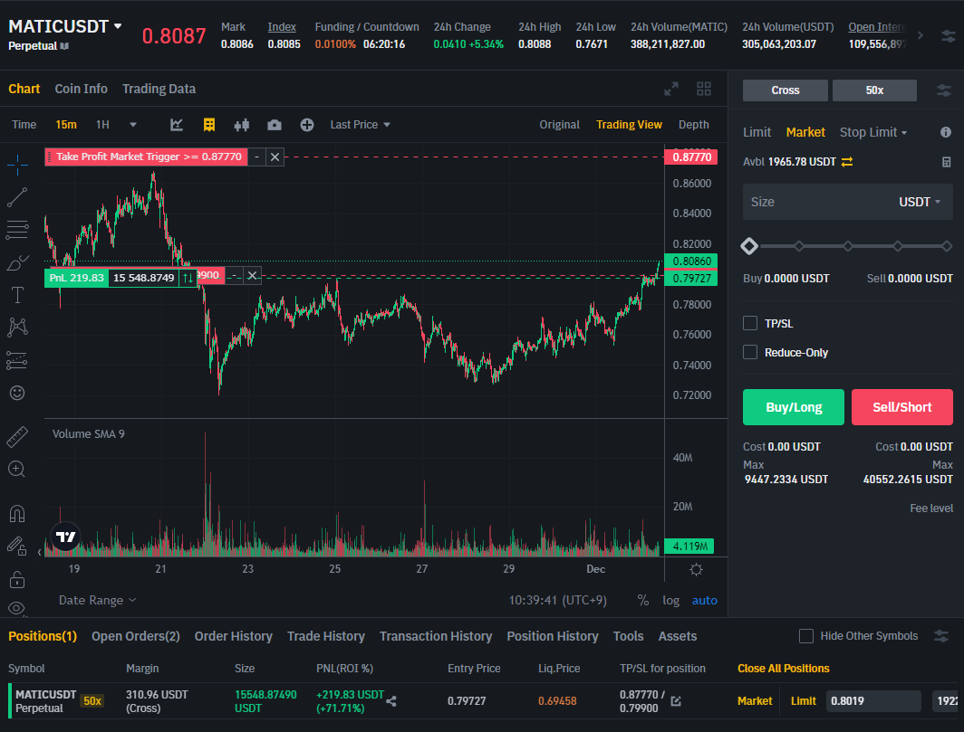
Task: Click the Size input field
Action: pos(848,202)
